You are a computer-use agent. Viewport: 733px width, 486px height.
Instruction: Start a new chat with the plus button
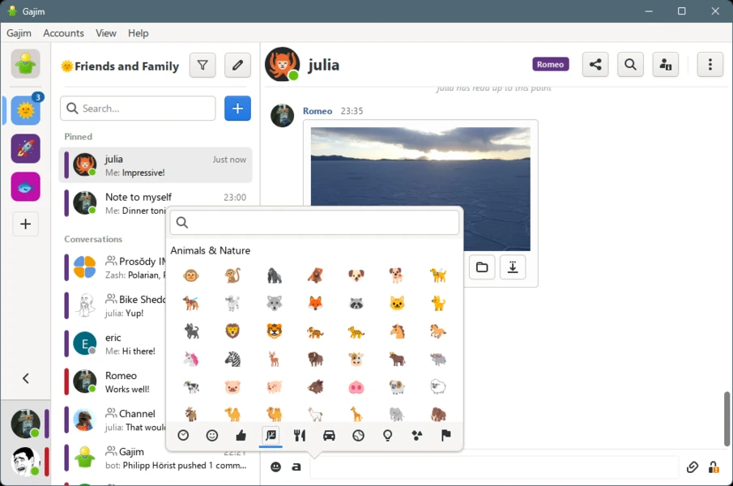tap(237, 109)
